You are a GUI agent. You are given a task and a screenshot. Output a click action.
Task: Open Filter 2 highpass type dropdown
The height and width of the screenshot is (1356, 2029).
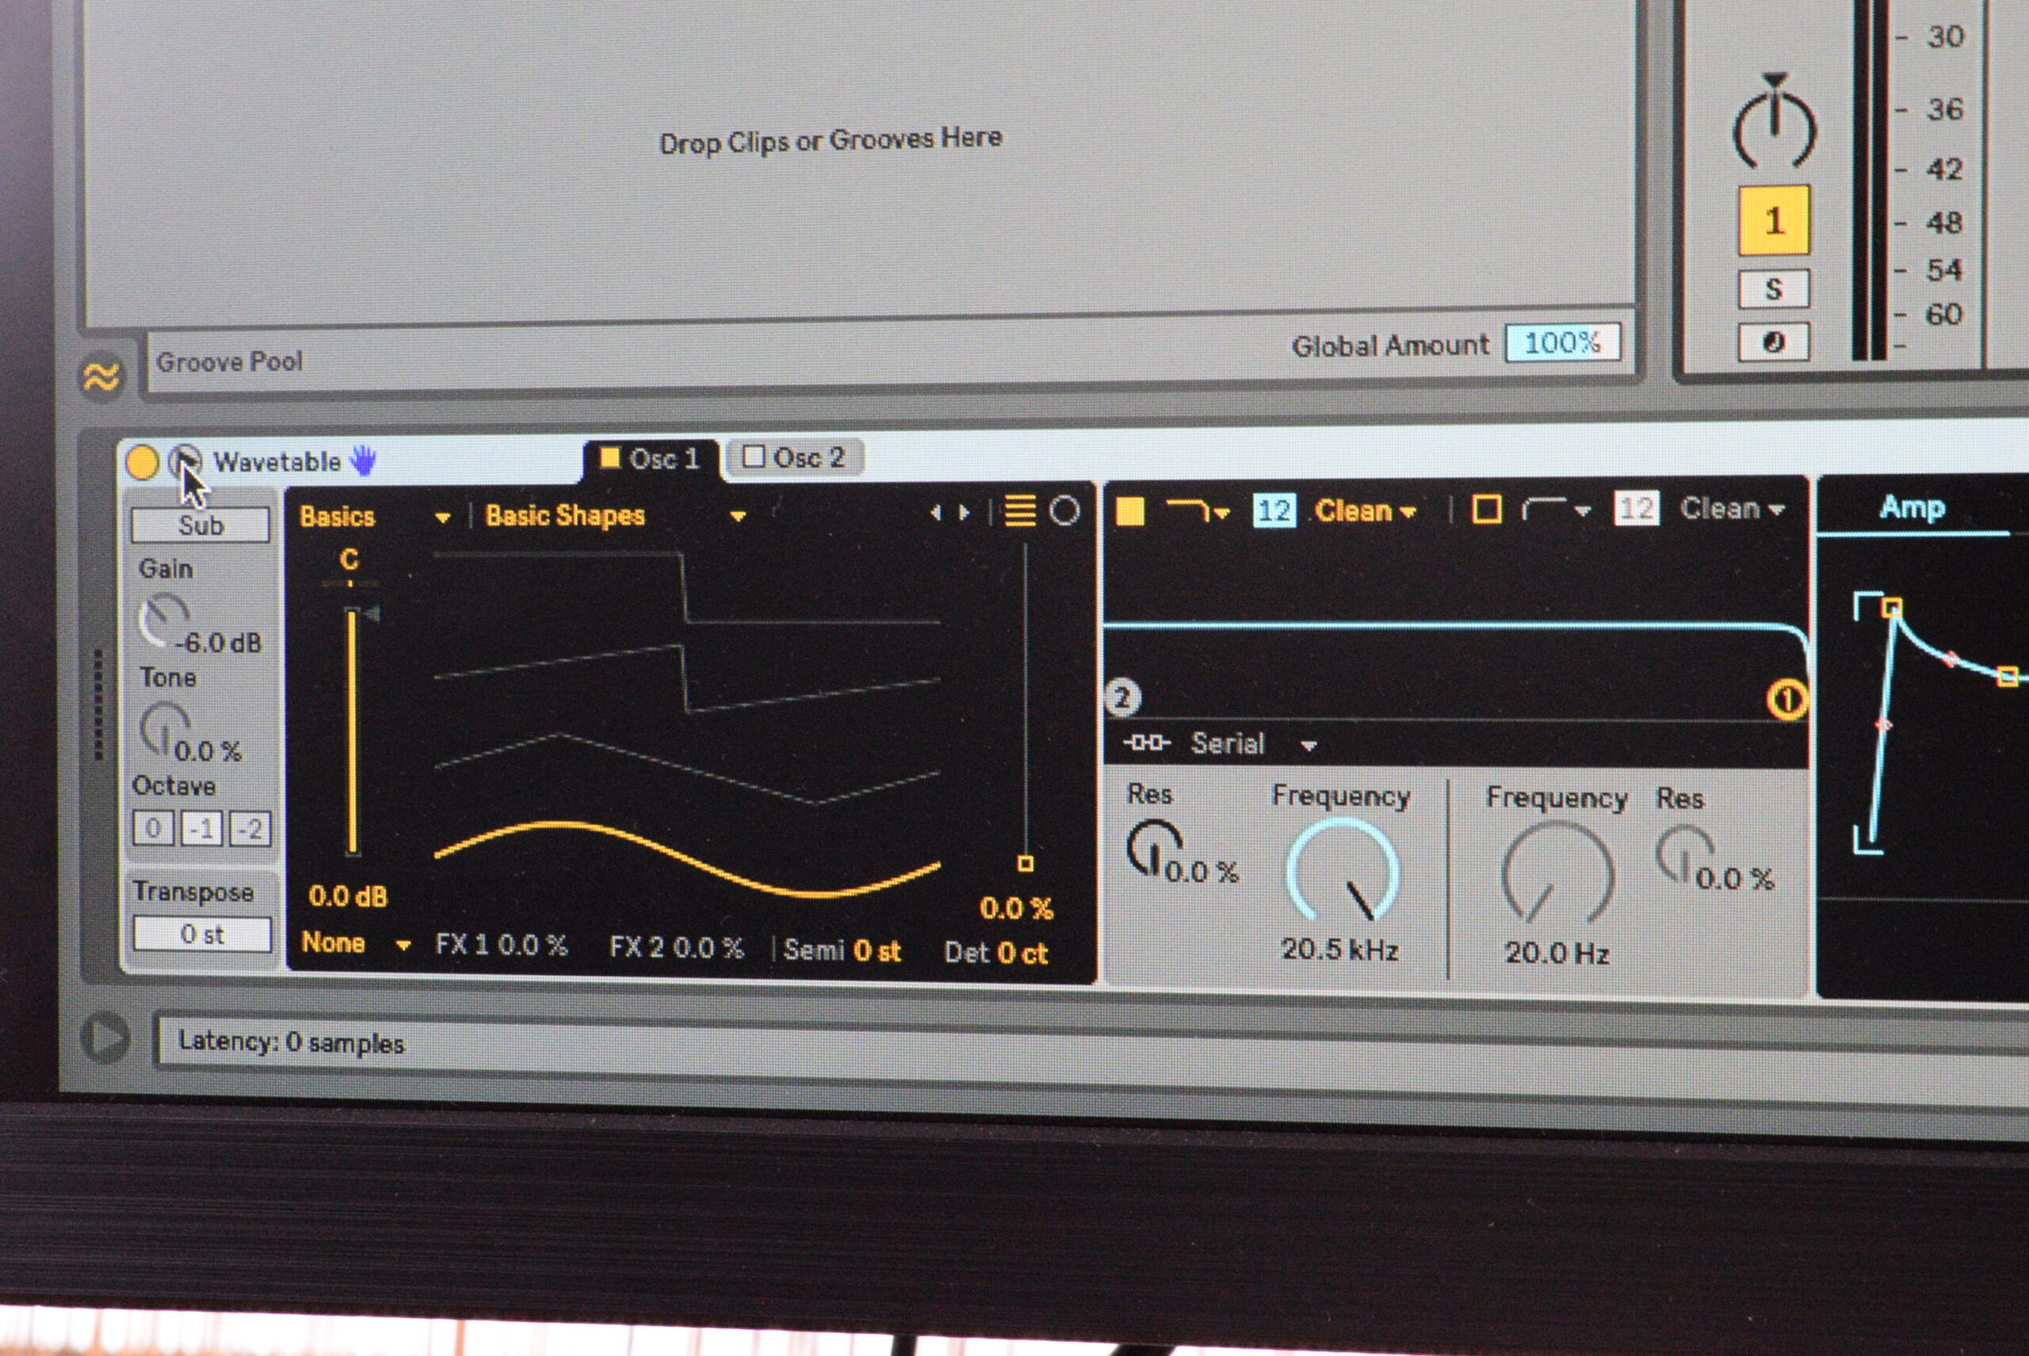[x=1556, y=510]
